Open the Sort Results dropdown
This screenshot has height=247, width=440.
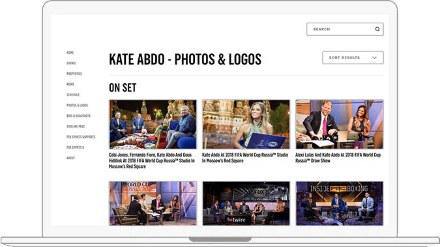pyautogui.click(x=353, y=58)
